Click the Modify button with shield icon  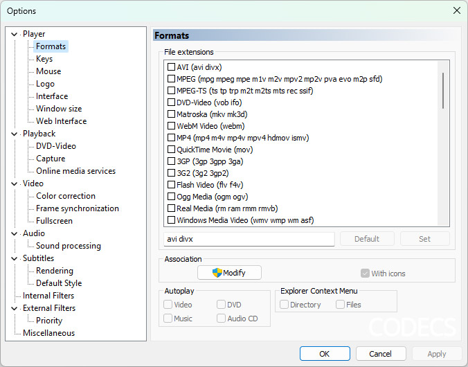click(x=229, y=273)
